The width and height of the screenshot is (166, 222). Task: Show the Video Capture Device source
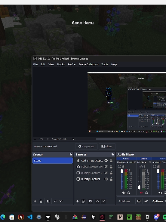[x=106, y=167]
